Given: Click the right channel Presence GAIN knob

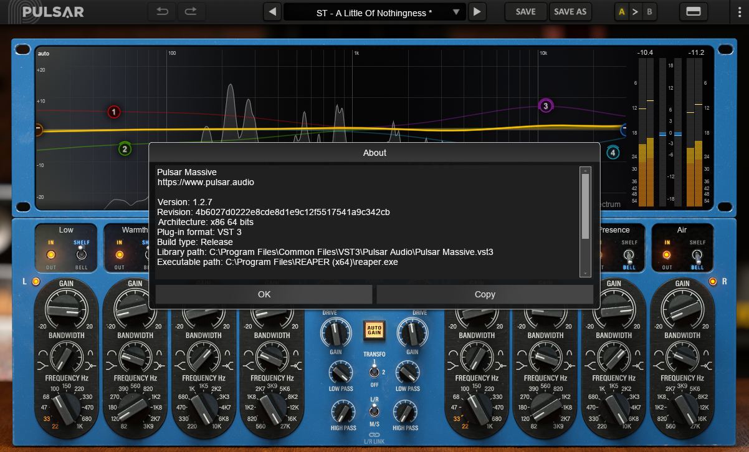Looking at the screenshot, I should (614, 309).
